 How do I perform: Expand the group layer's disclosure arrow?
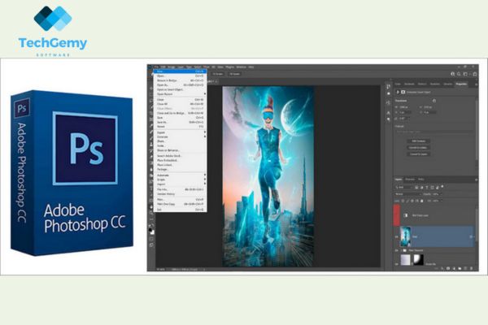pos(401,250)
